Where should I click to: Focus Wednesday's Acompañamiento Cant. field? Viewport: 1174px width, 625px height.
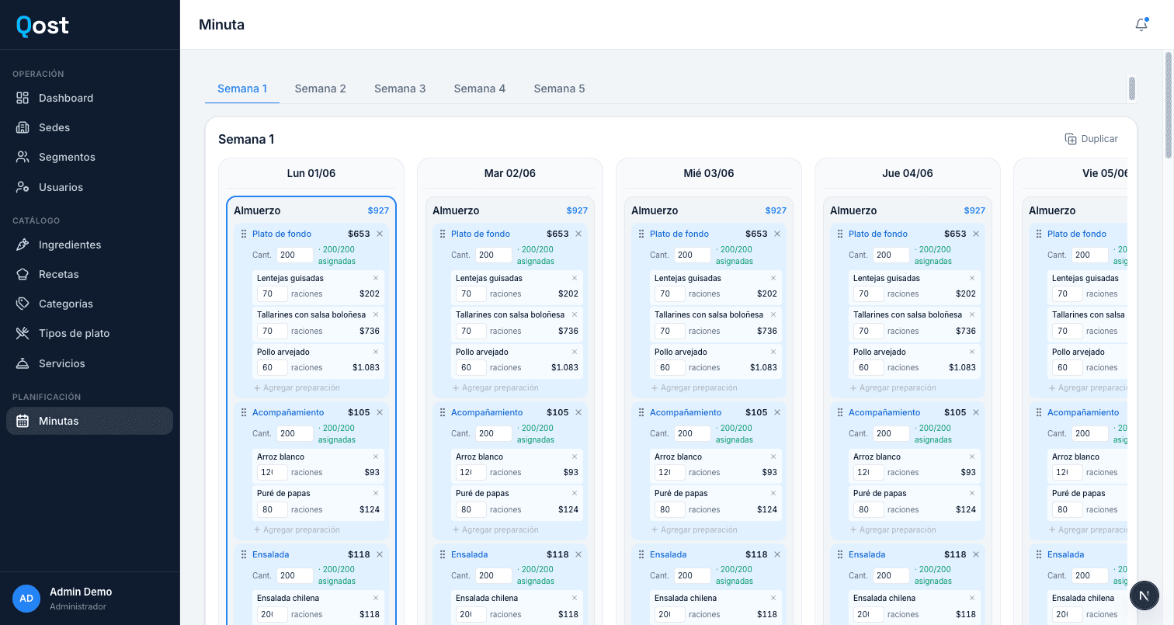[693, 433]
